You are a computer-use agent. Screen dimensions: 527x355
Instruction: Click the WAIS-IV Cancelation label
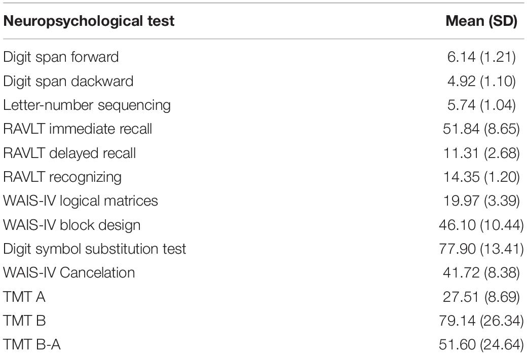(69, 273)
